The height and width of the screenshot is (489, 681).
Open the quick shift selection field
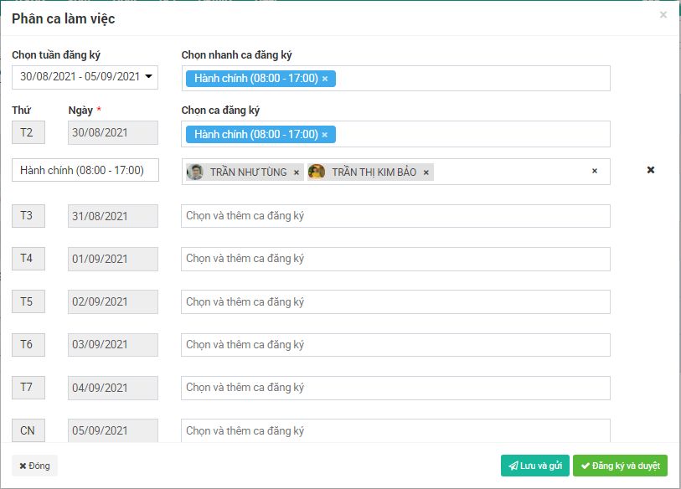[469, 79]
